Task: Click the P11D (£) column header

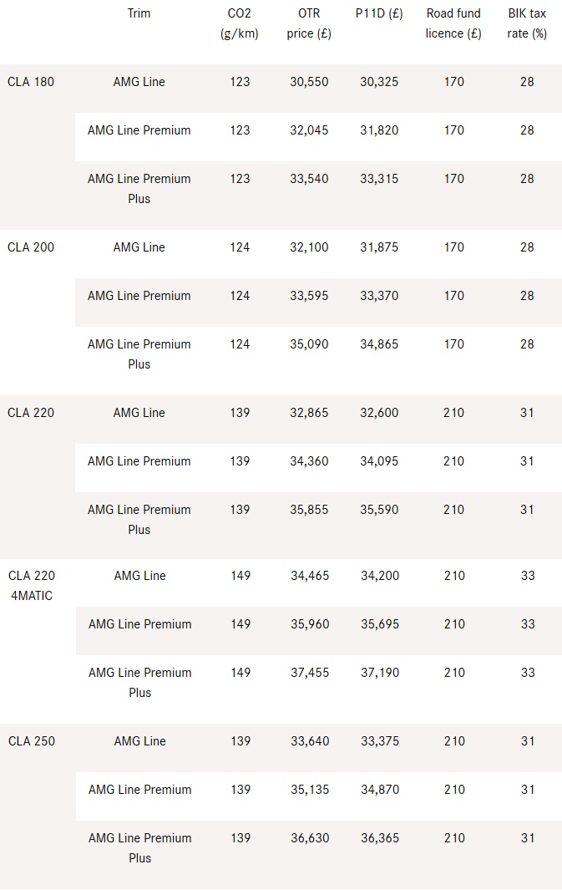Action: coord(379,13)
